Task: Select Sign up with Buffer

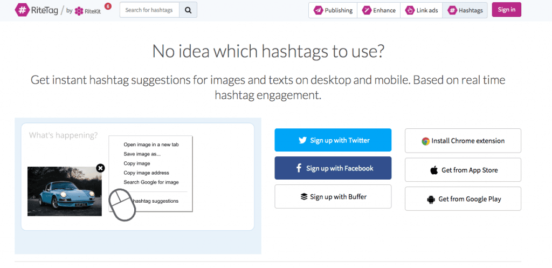Action: (x=333, y=196)
